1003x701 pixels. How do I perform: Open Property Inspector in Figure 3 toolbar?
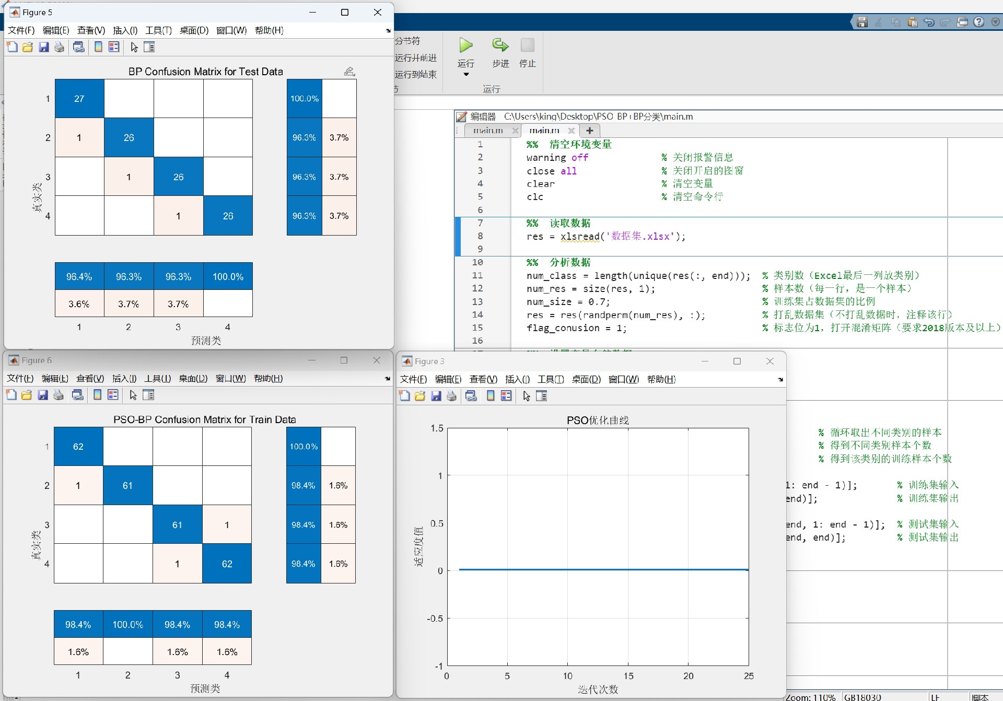tap(542, 396)
